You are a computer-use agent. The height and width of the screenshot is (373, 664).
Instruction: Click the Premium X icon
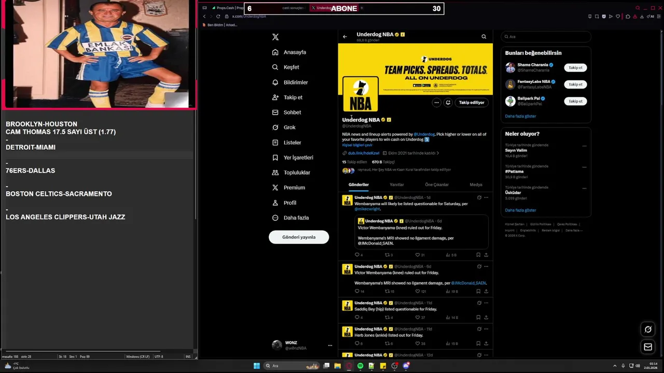click(275, 188)
